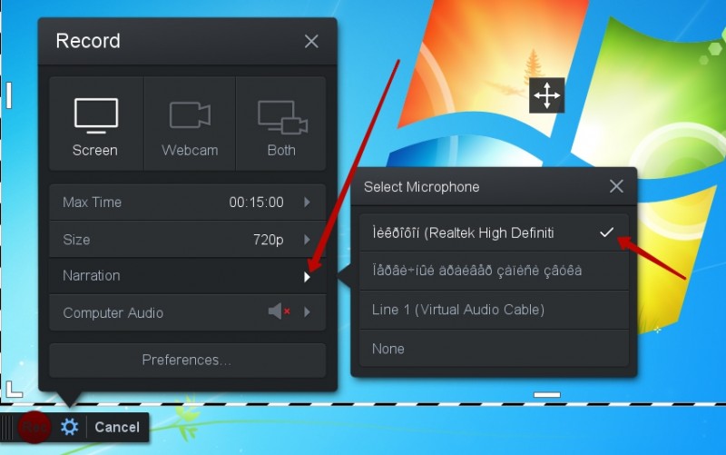Click the Computer Audio label
Viewport: 726px width, 455px height.
tap(113, 313)
